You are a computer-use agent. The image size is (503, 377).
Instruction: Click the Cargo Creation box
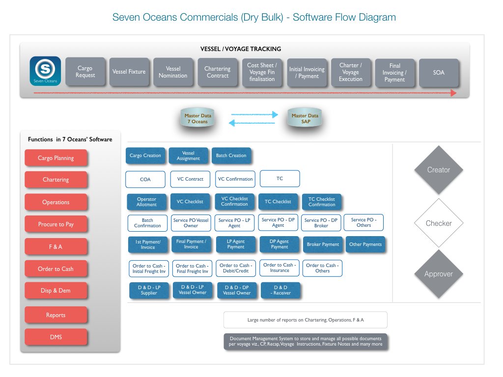[x=145, y=156]
